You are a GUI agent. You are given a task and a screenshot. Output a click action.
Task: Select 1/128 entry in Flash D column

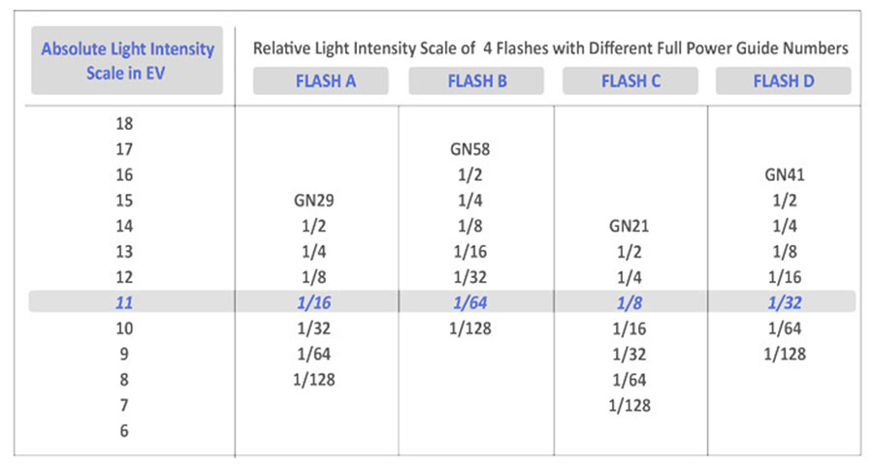(x=785, y=355)
